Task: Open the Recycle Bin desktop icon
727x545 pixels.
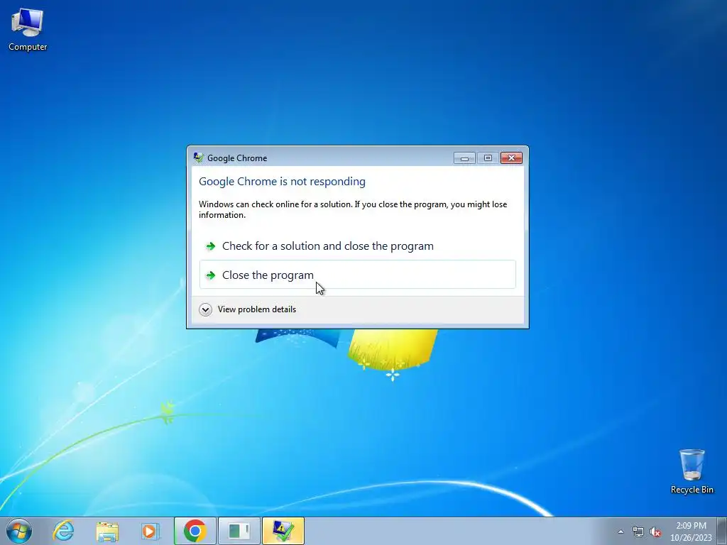Action: [x=692, y=471]
